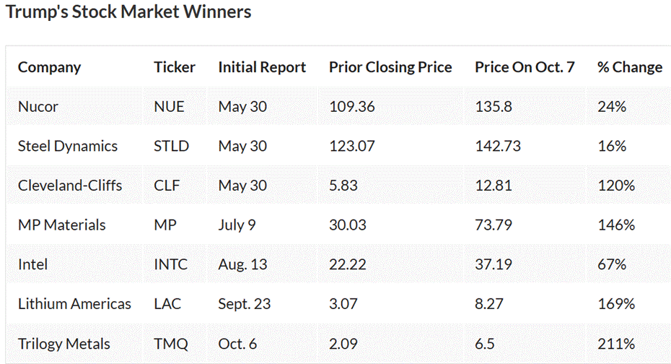This screenshot has width=671, height=364.
Task: Click the Steel Dynamics company name
Action: pyautogui.click(x=68, y=146)
